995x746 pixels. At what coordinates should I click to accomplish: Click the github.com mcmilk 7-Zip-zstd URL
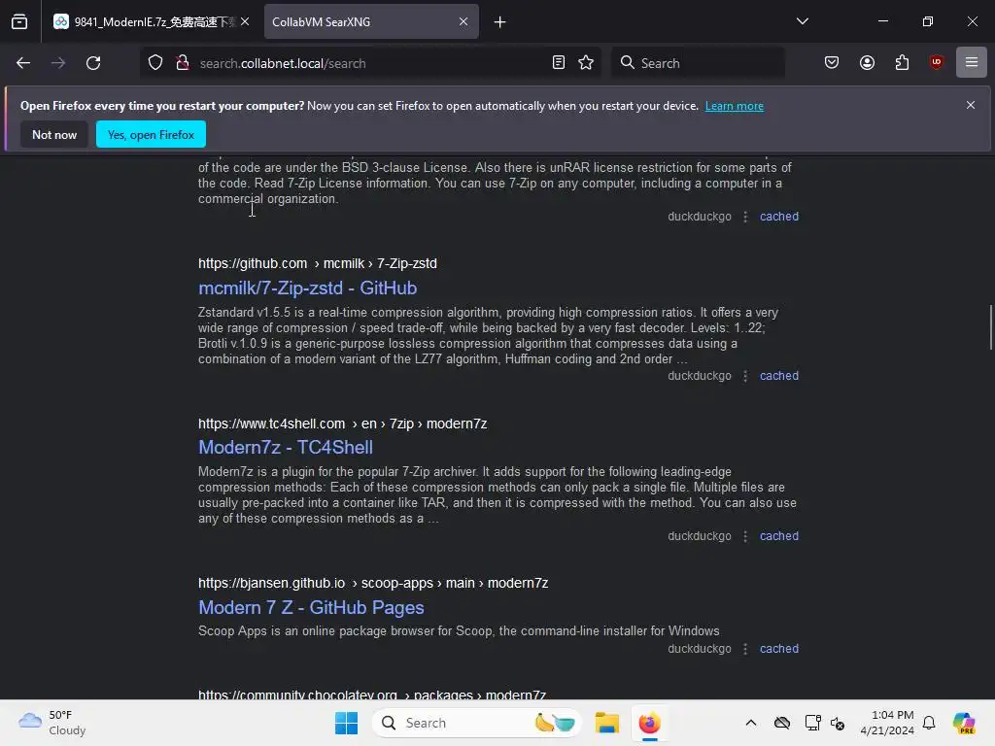coord(318,263)
